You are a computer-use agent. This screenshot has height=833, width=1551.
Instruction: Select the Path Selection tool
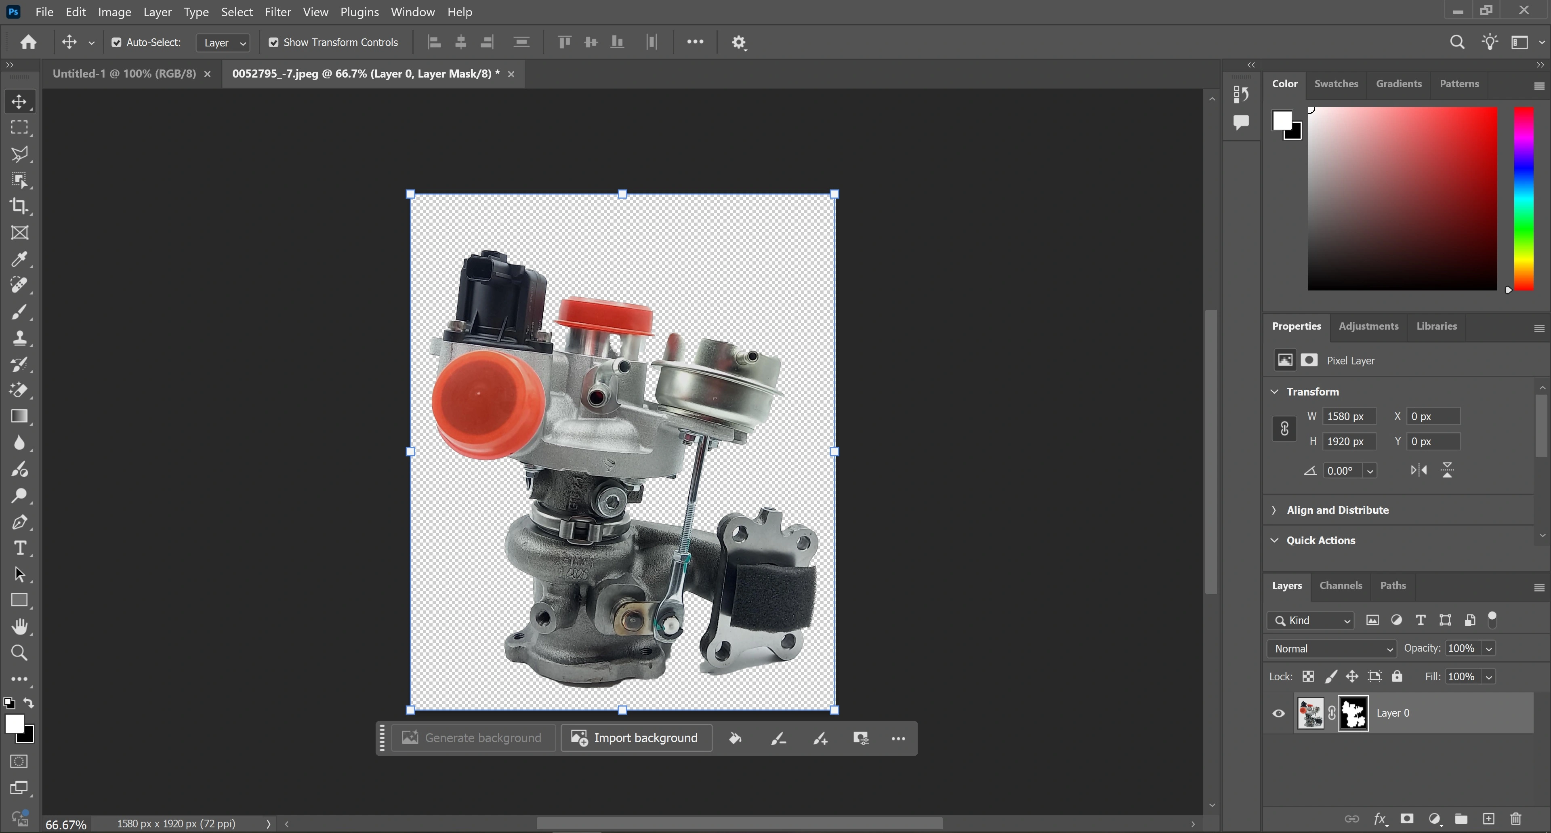tap(19, 574)
